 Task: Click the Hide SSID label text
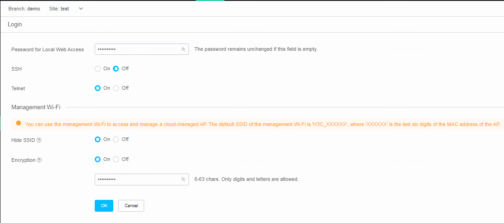(23, 140)
